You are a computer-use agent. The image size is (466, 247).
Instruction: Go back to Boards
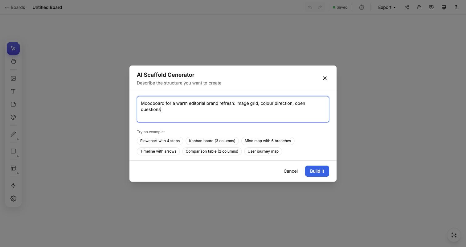point(15,7)
